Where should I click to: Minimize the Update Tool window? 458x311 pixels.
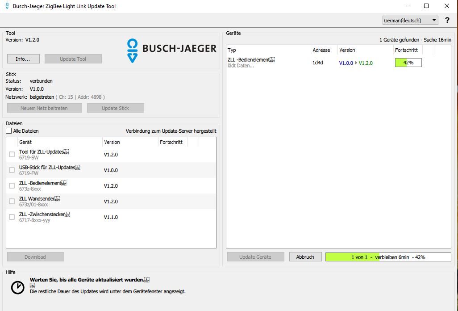406,6
